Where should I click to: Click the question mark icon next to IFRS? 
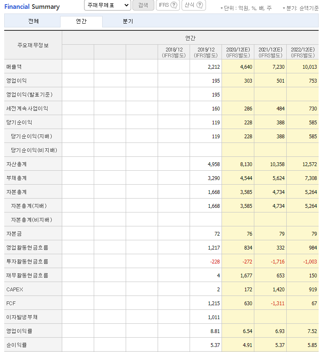tap(174, 5)
